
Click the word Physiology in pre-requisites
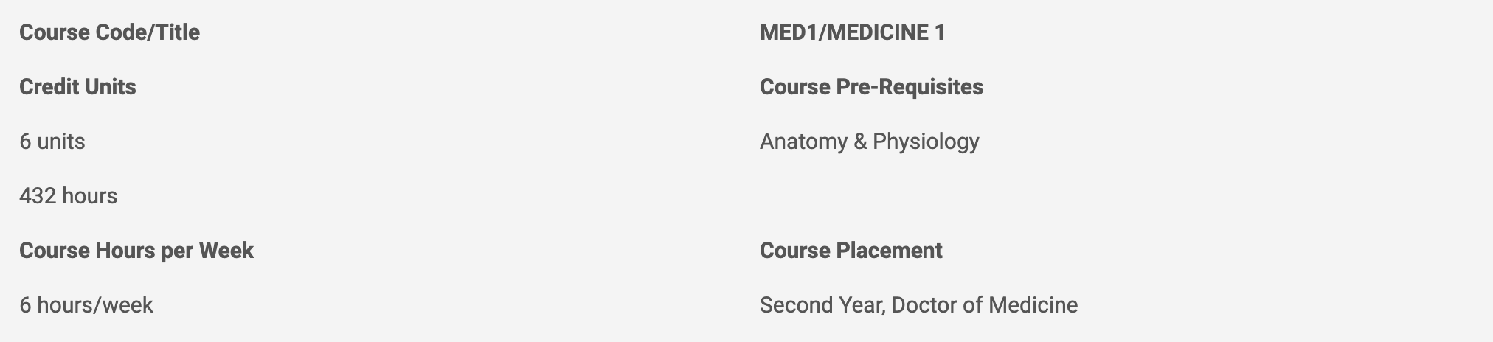point(926,142)
